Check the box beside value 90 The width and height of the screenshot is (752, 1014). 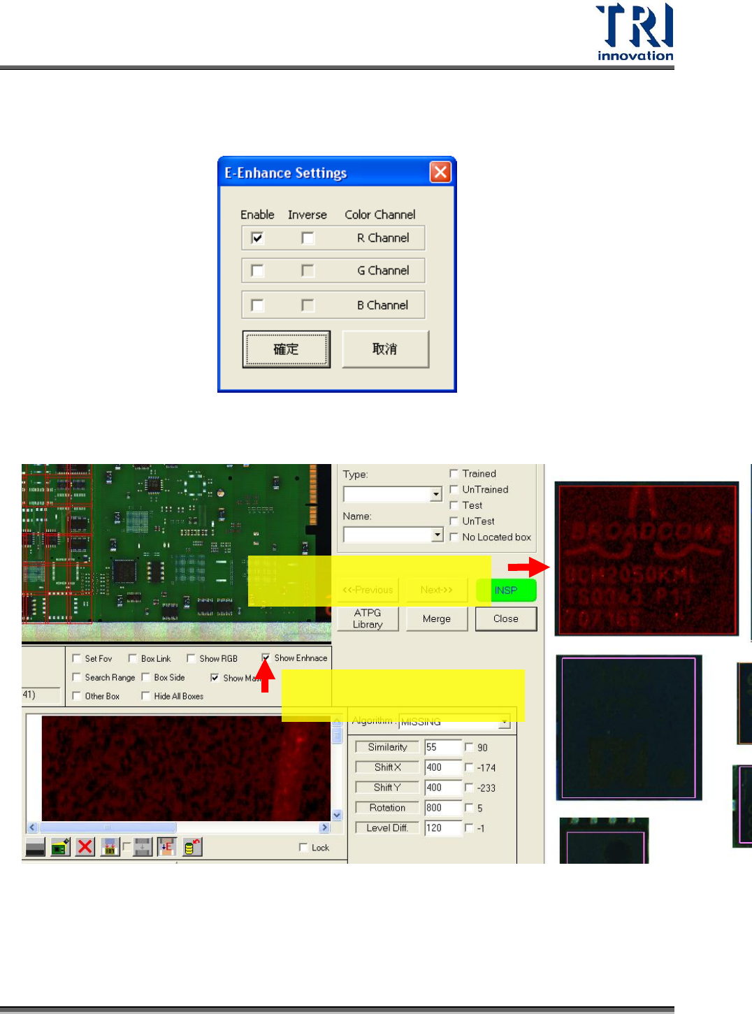pyautogui.click(x=469, y=747)
